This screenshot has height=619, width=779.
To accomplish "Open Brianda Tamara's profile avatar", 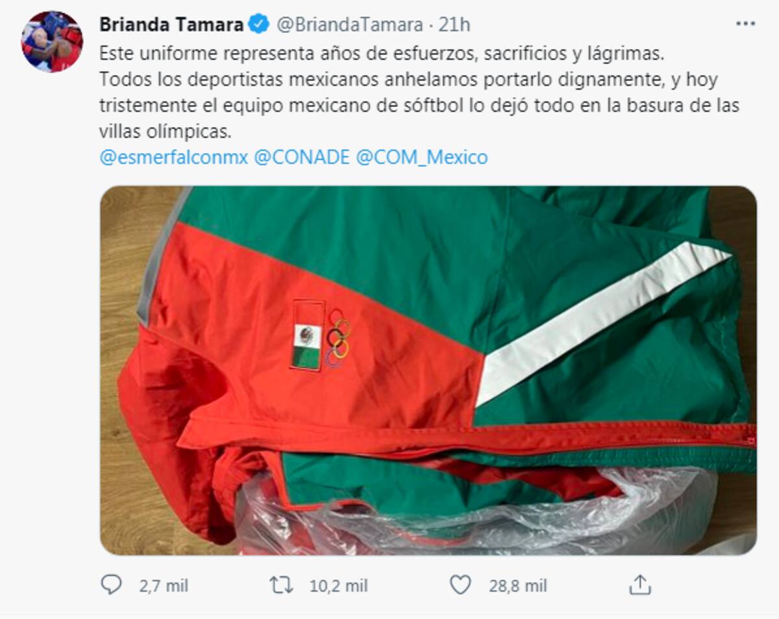I will [x=52, y=41].
